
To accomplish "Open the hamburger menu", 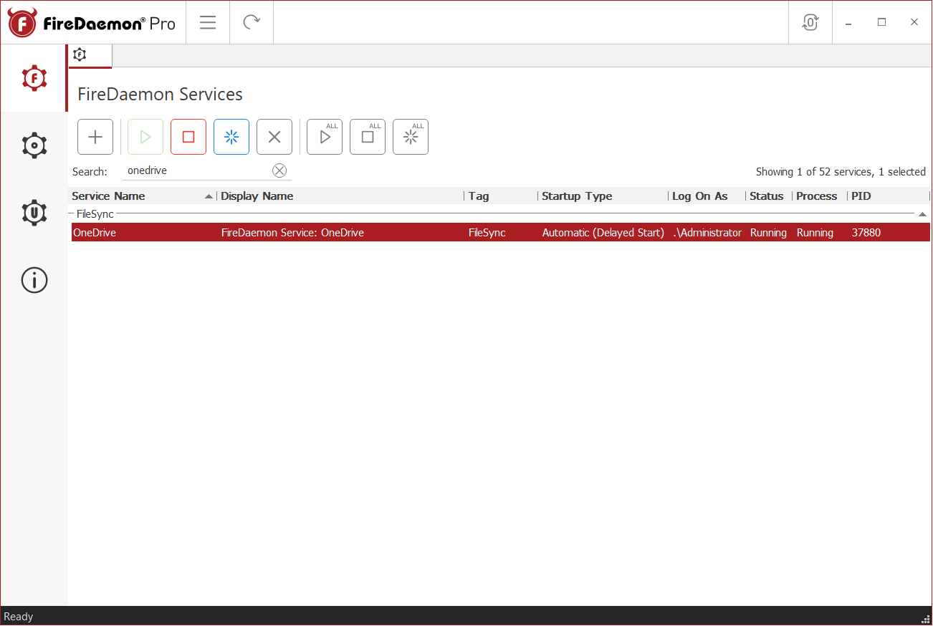I will coord(208,22).
